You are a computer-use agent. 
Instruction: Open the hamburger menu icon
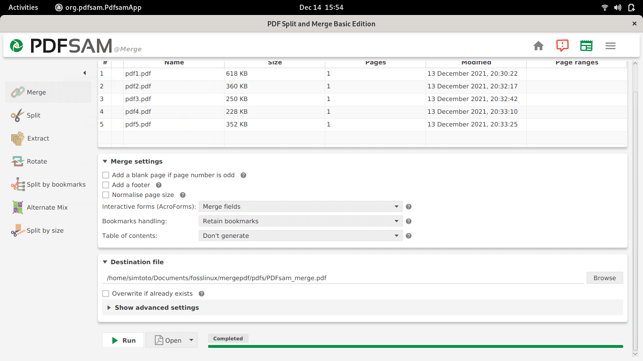pyautogui.click(x=611, y=46)
